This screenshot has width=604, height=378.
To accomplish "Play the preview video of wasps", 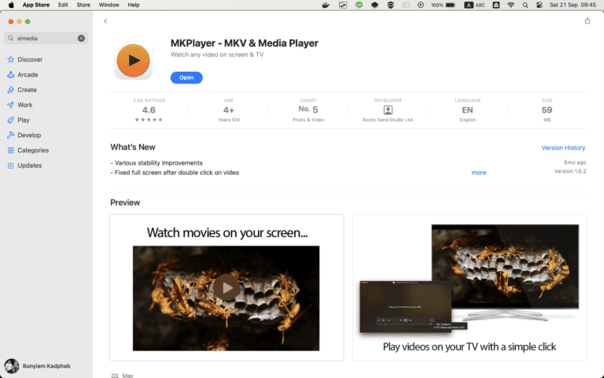I will [226, 287].
